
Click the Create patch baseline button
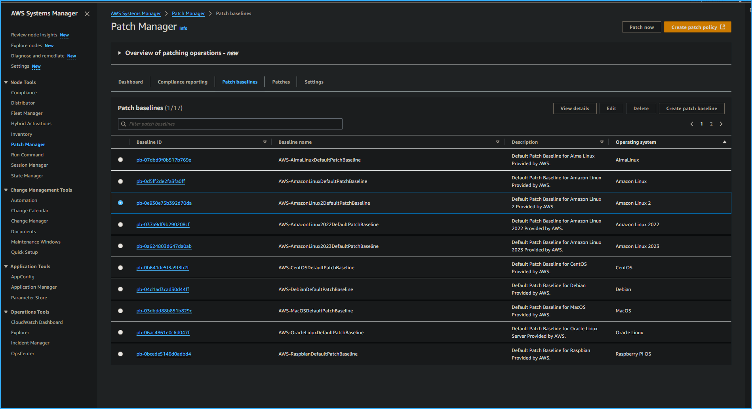click(x=691, y=108)
